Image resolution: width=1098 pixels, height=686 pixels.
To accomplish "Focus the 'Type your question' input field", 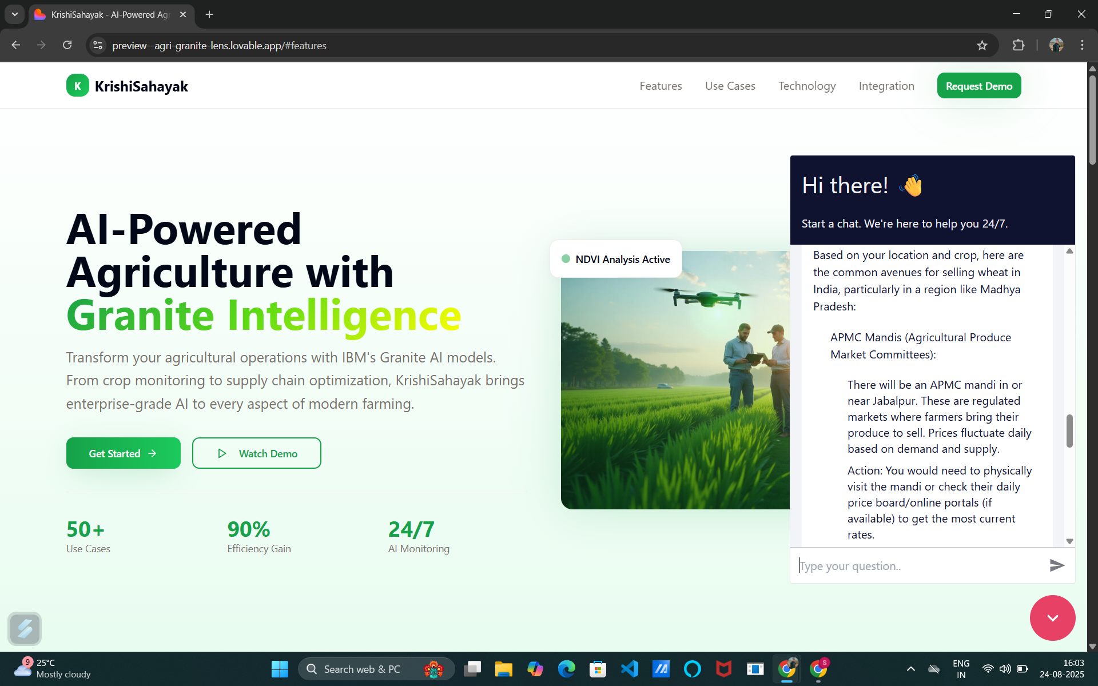I will [918, 566].
